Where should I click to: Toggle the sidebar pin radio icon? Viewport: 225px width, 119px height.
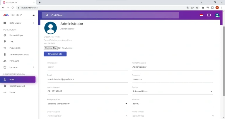tap(34, 15)
